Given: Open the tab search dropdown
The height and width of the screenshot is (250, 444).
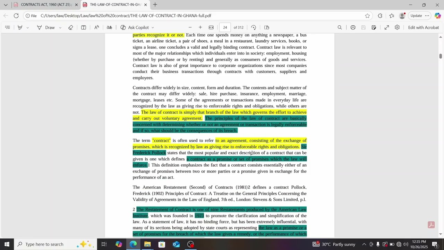Looking at the screenshot, I should 6,5.
